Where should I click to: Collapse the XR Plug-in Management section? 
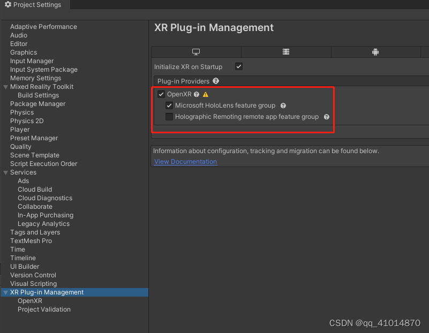(5, 292)
